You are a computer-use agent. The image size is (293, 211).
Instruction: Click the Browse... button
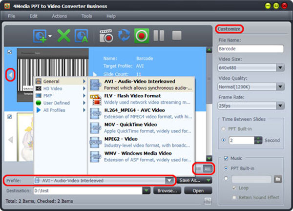[x=167, y=190]
